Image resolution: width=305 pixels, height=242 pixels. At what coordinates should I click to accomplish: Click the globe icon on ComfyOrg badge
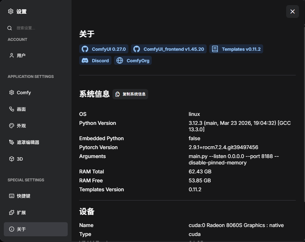pos(120,60)
